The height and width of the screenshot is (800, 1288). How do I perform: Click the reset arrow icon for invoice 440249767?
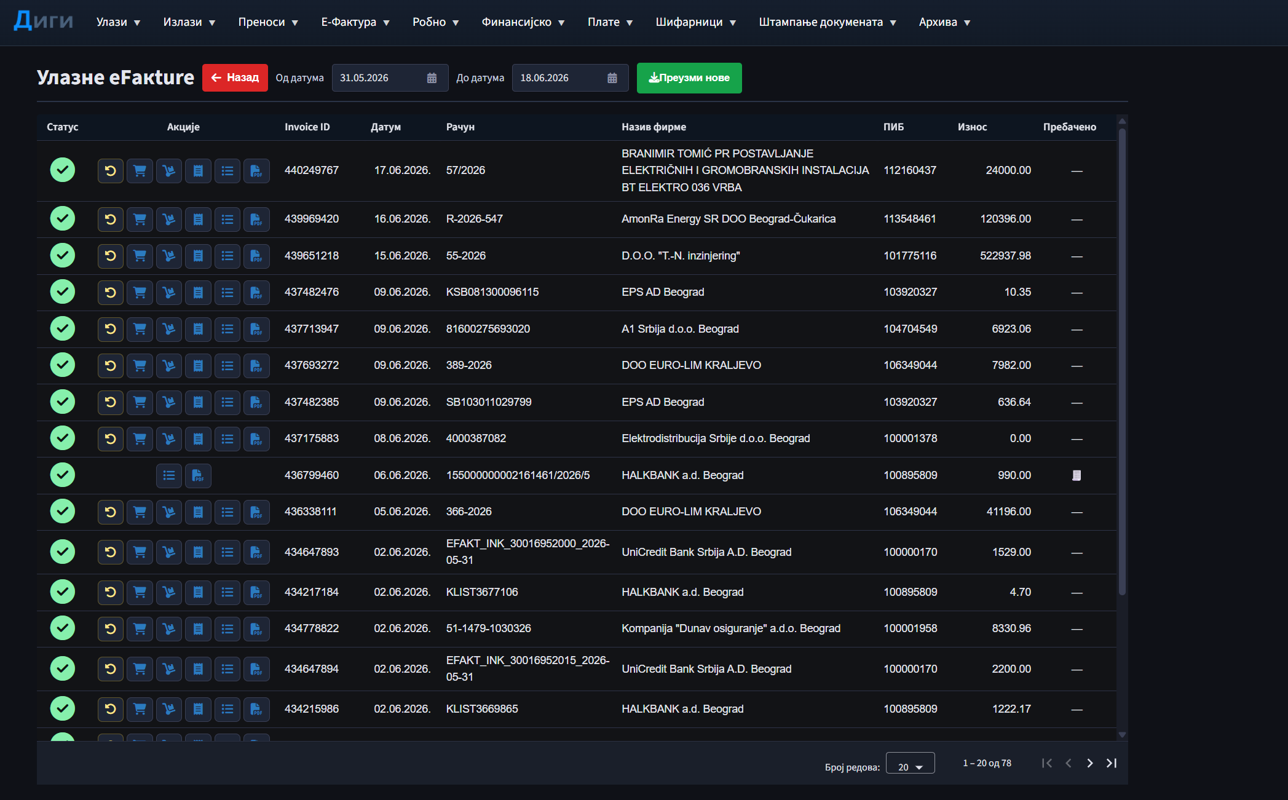point(111,171)
